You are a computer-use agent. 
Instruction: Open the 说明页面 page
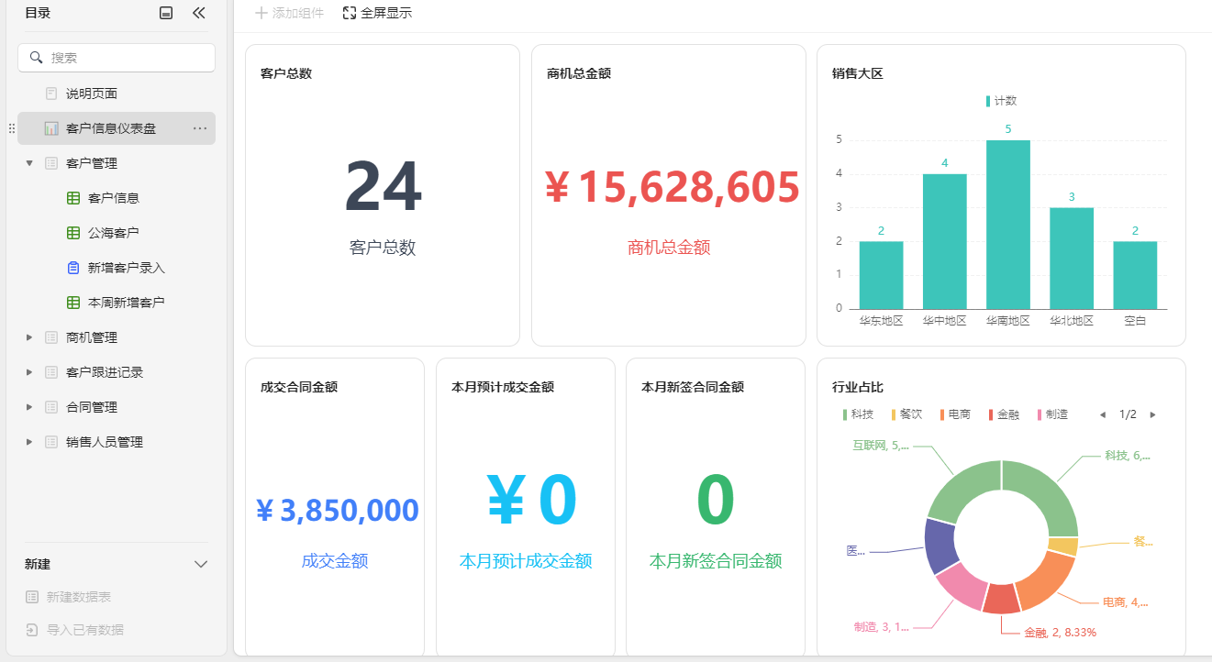tap(91, 94)
